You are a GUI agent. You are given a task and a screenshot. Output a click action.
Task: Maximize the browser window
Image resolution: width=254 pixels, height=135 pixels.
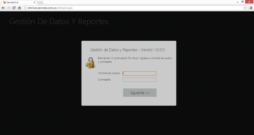coord(242,2)
